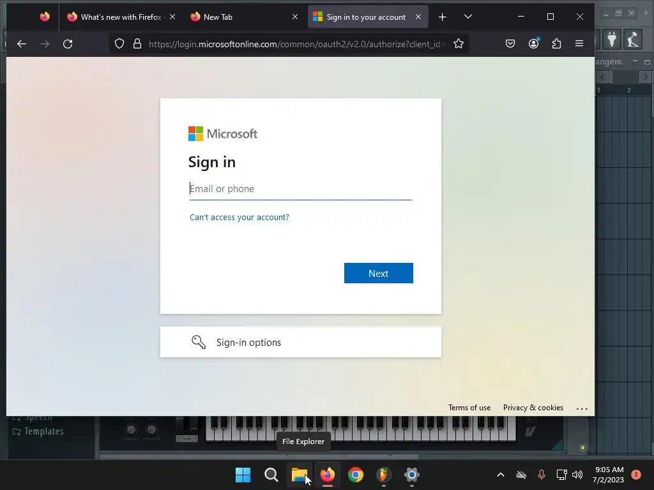Close the What's new with Firefox tab
This screenshot has height=490, width=654.
[x=172, y=17]
